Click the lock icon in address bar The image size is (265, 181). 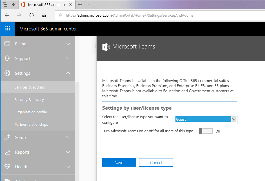click(61, 16)
